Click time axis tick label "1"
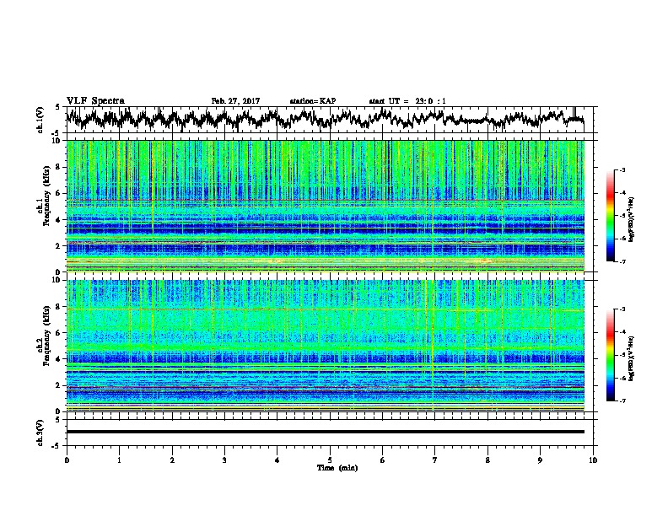Viewport: 668px width, 516px height. 119,460
